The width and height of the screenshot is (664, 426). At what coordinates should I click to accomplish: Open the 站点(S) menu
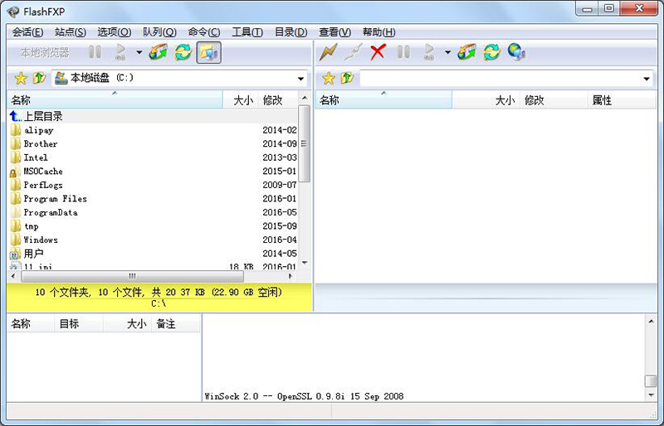pos(70,31)
